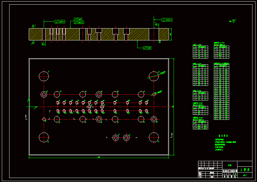257x182 pixels.
Task: Click the large corner hole at plan view's bottom-left
Action: coord(44,137)
